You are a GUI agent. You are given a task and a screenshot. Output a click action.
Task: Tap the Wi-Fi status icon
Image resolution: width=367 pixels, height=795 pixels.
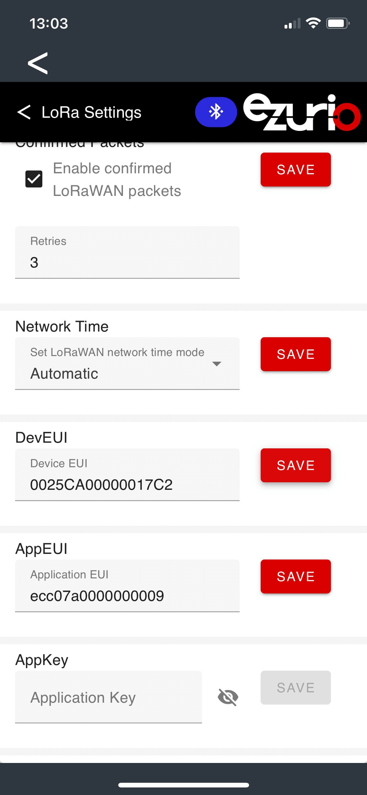313,23
